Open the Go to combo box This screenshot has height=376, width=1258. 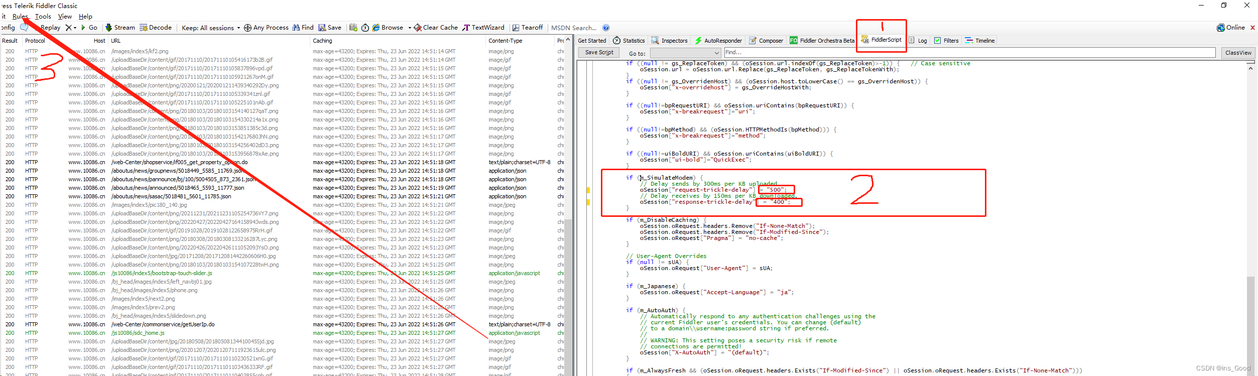click(686, 53)
